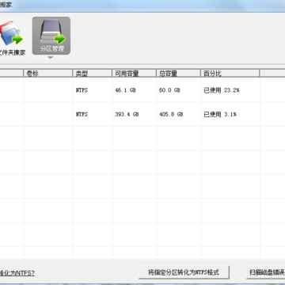This screenshot has height=285, width=285.
Task: Open the 文件夹搬家 folder mover tool
Action: [12, 38]
